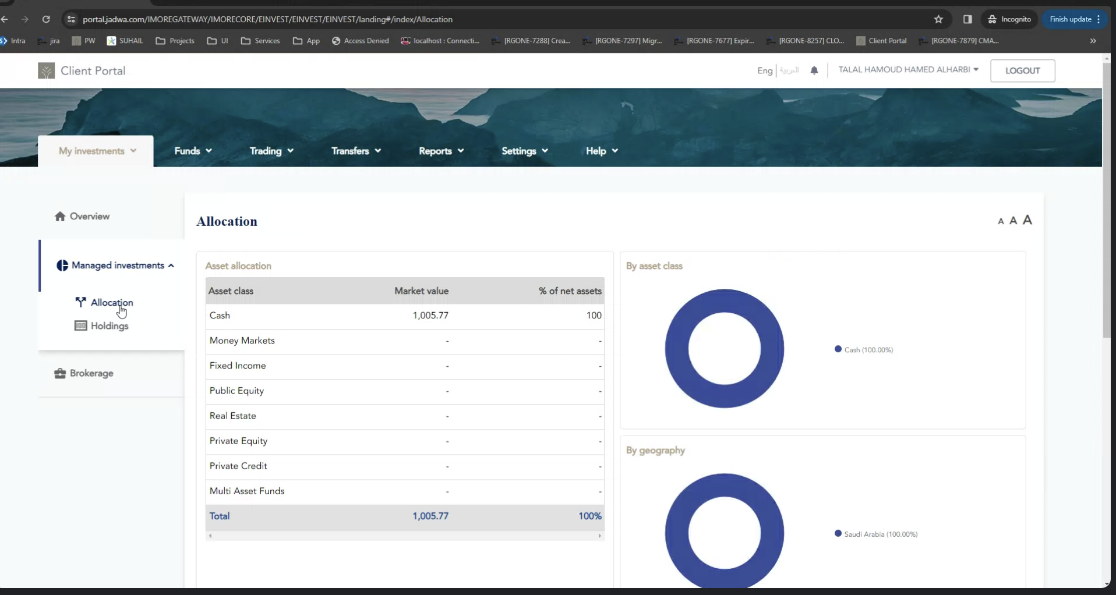Go to Holdings page

109,326
